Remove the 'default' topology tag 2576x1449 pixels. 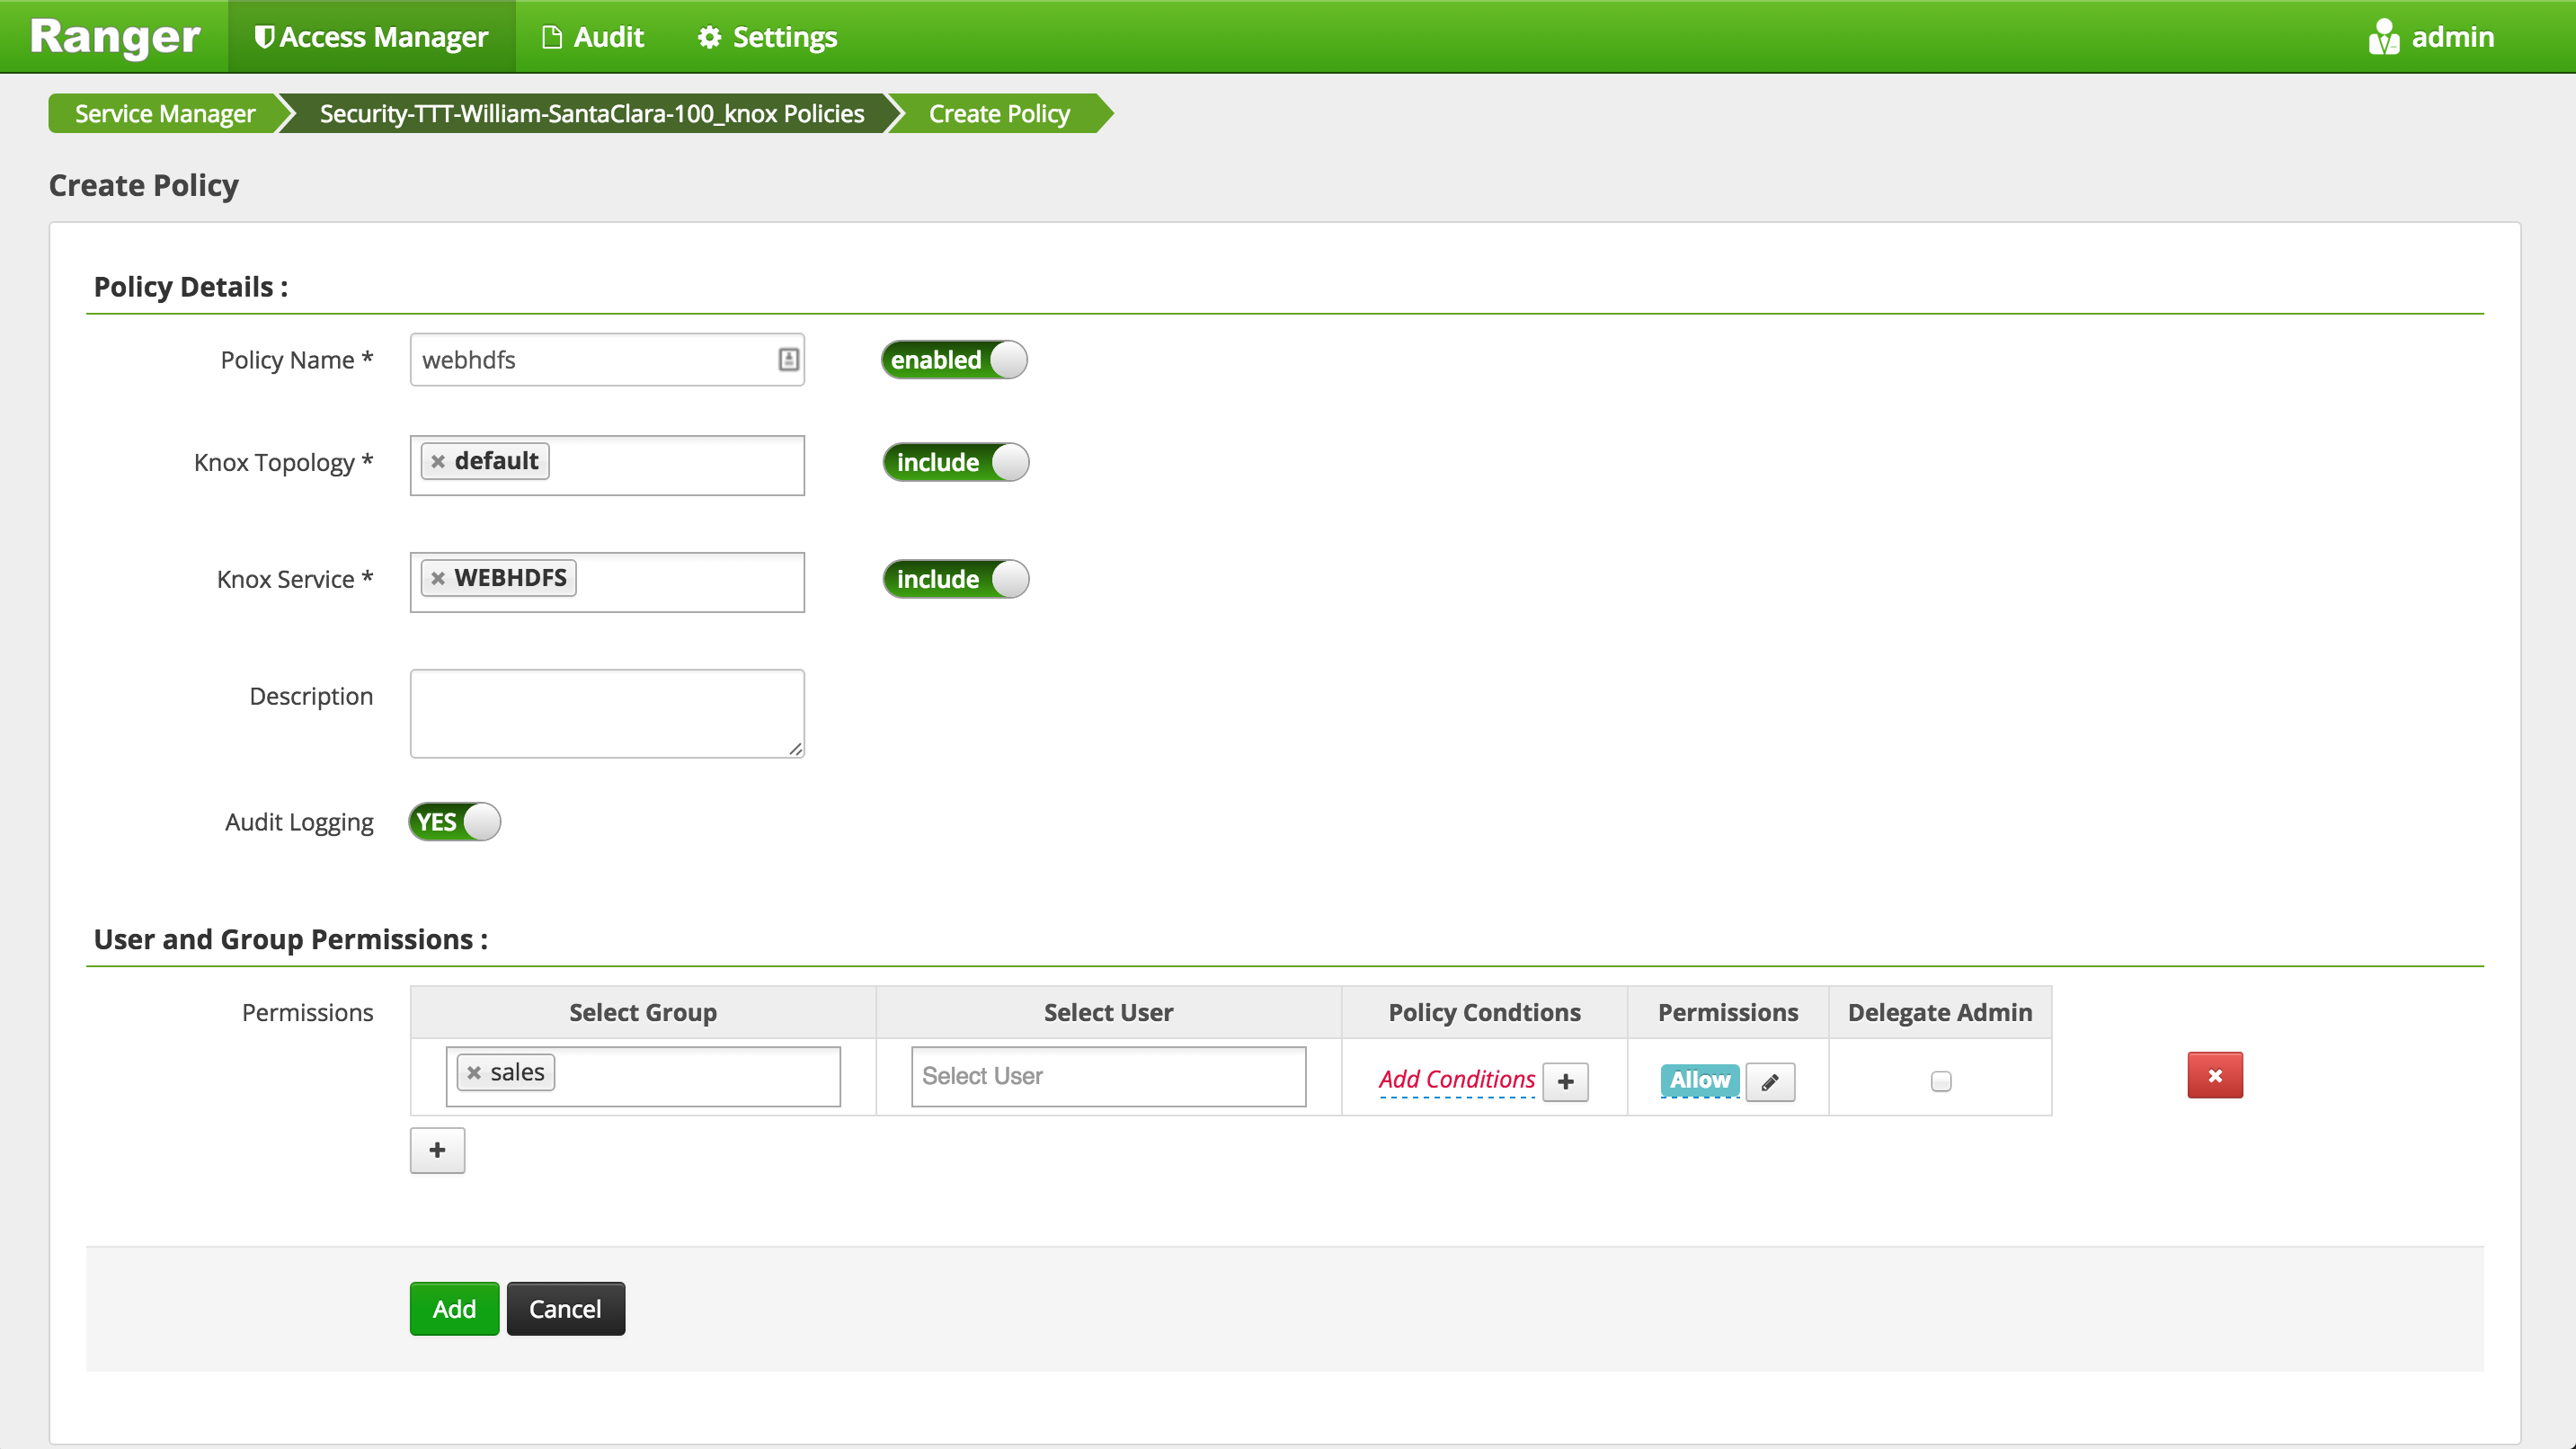[437, 462]
